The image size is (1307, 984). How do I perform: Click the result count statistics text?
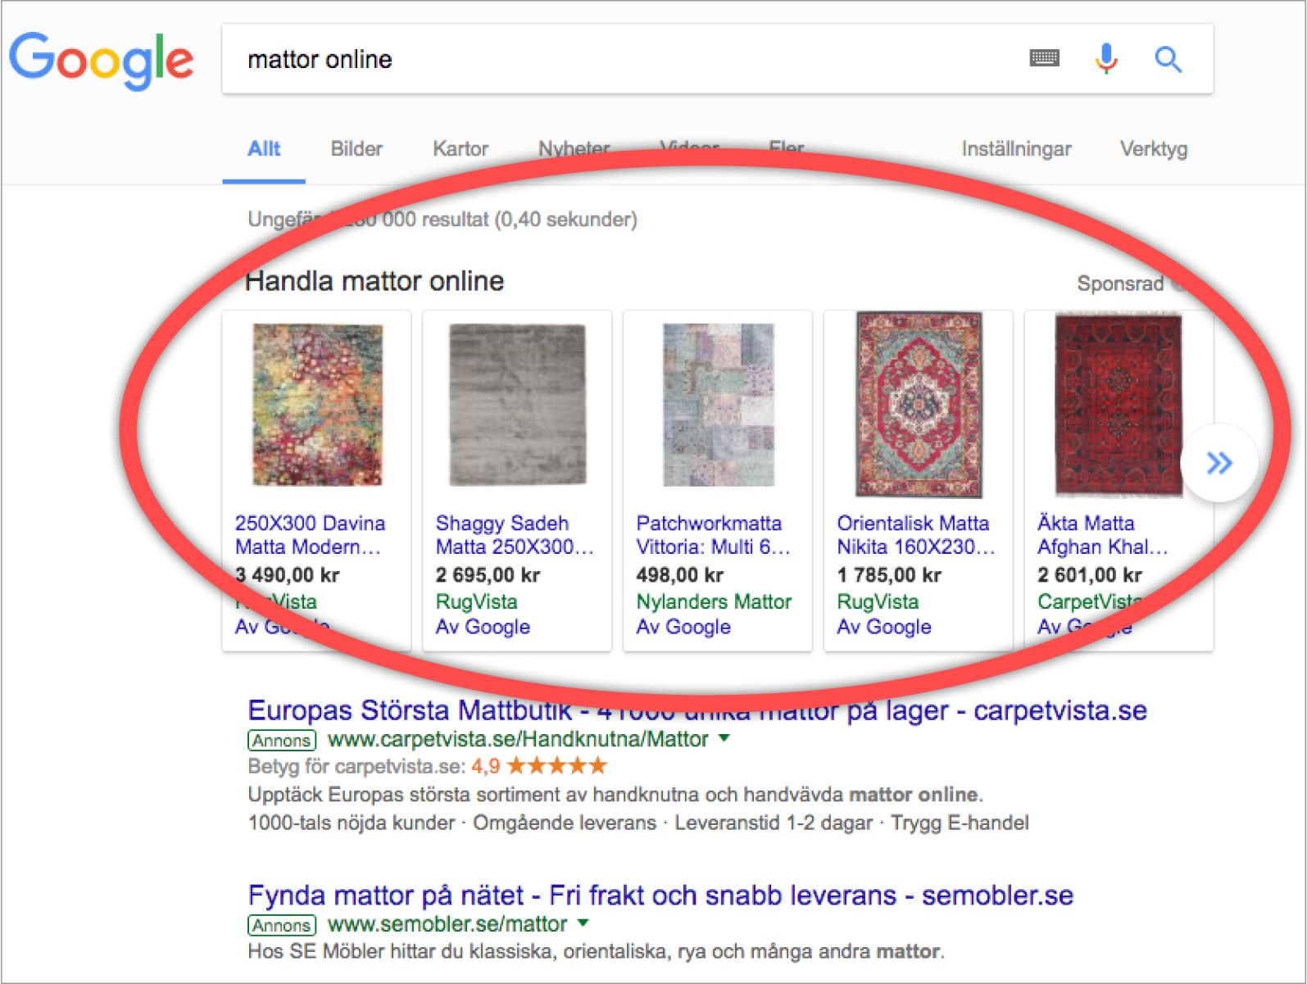[x=442, y=220]
